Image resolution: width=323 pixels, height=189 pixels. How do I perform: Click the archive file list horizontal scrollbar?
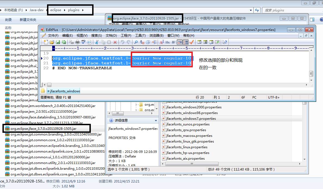click(192, 164)
